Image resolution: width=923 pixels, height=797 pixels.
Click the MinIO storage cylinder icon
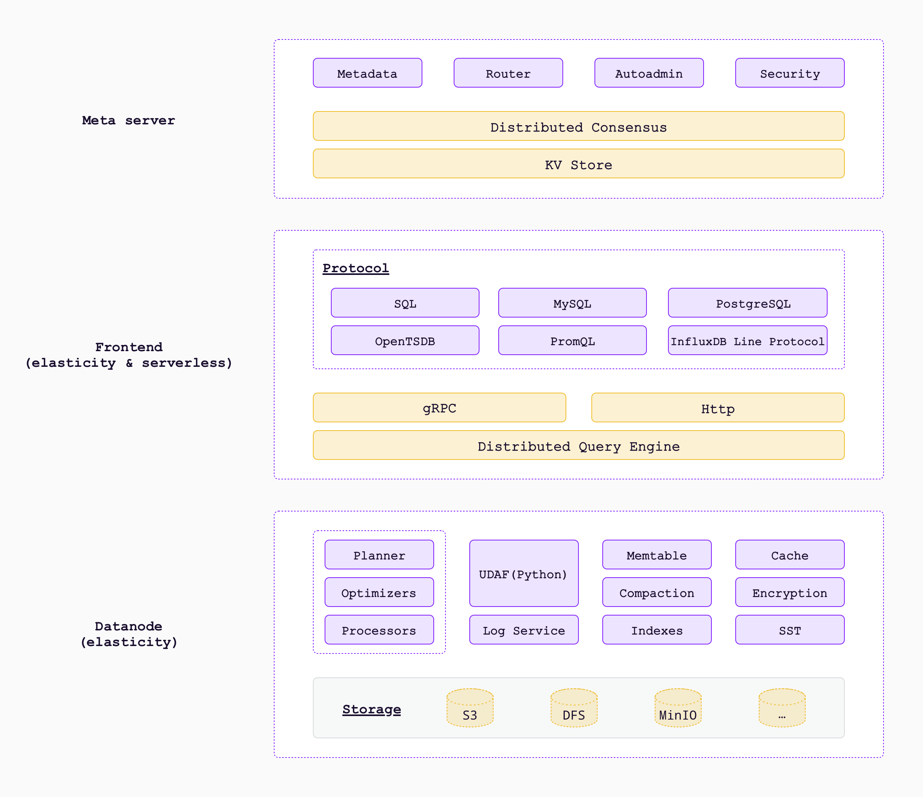click(x=678, y=708)
